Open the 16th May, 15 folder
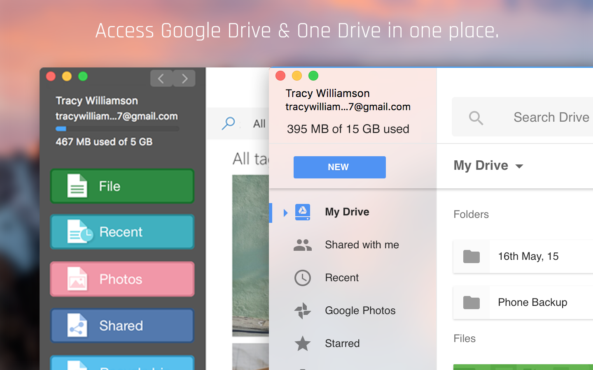This screenshot has height=370, width=593. point(523,257)
